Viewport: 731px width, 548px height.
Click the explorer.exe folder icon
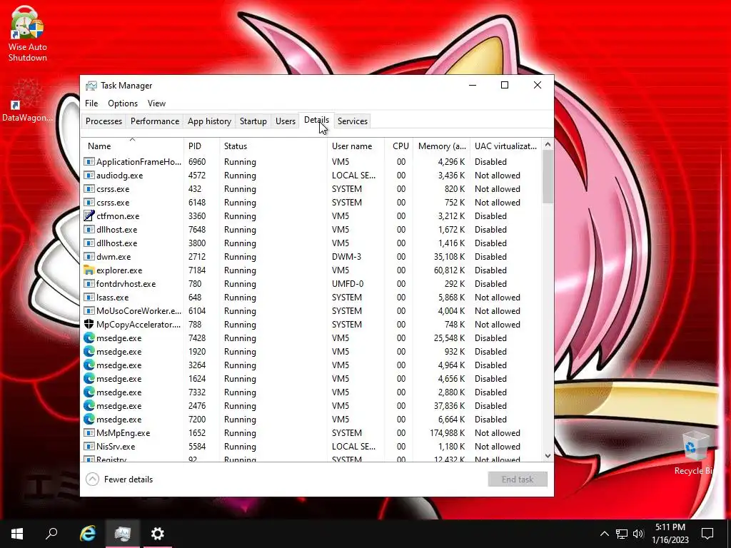(89, 270)
